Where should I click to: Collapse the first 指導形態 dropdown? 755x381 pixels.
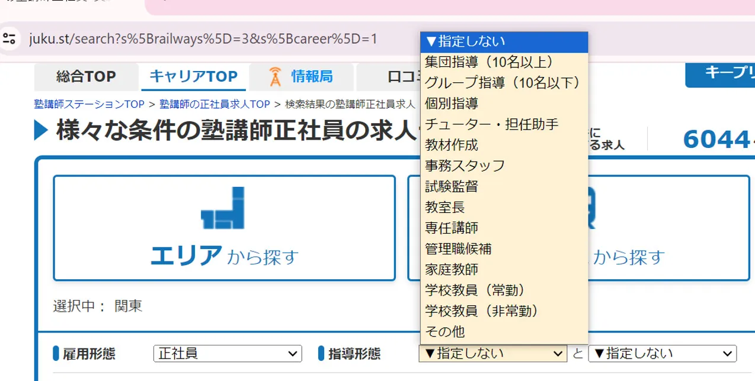coord(492,354)
